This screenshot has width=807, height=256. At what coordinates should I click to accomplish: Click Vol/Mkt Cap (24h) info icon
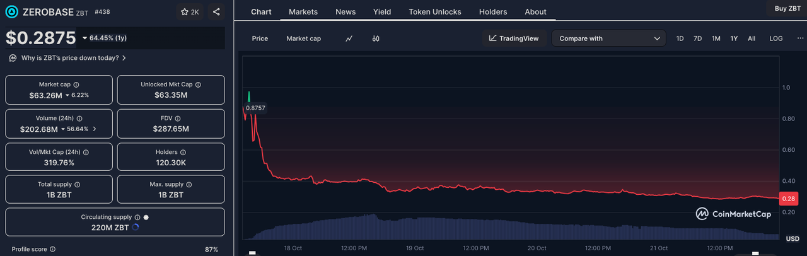pyautogui.click(x=86, y=153)
